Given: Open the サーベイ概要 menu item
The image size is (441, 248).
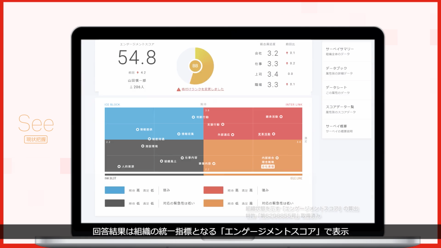Looking at the screenshot, I should click(x=346, y=129).
